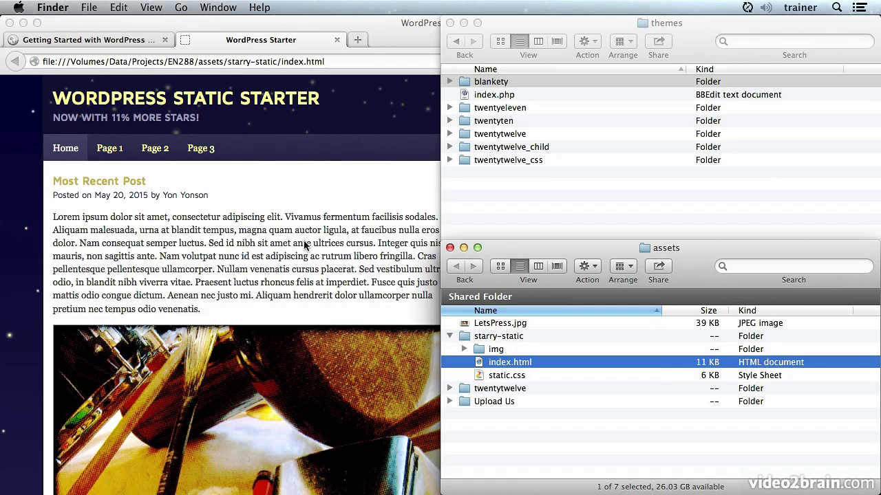Expand twentytwelve folder in assets window
This screenshot has height=495, width=881.
click(x=450, y=388)
